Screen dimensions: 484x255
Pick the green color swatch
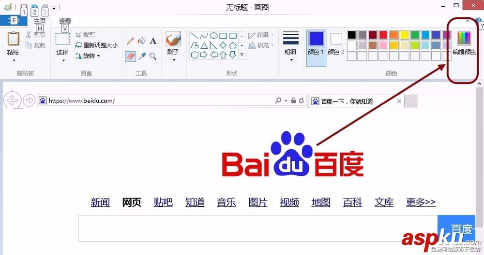415,35
